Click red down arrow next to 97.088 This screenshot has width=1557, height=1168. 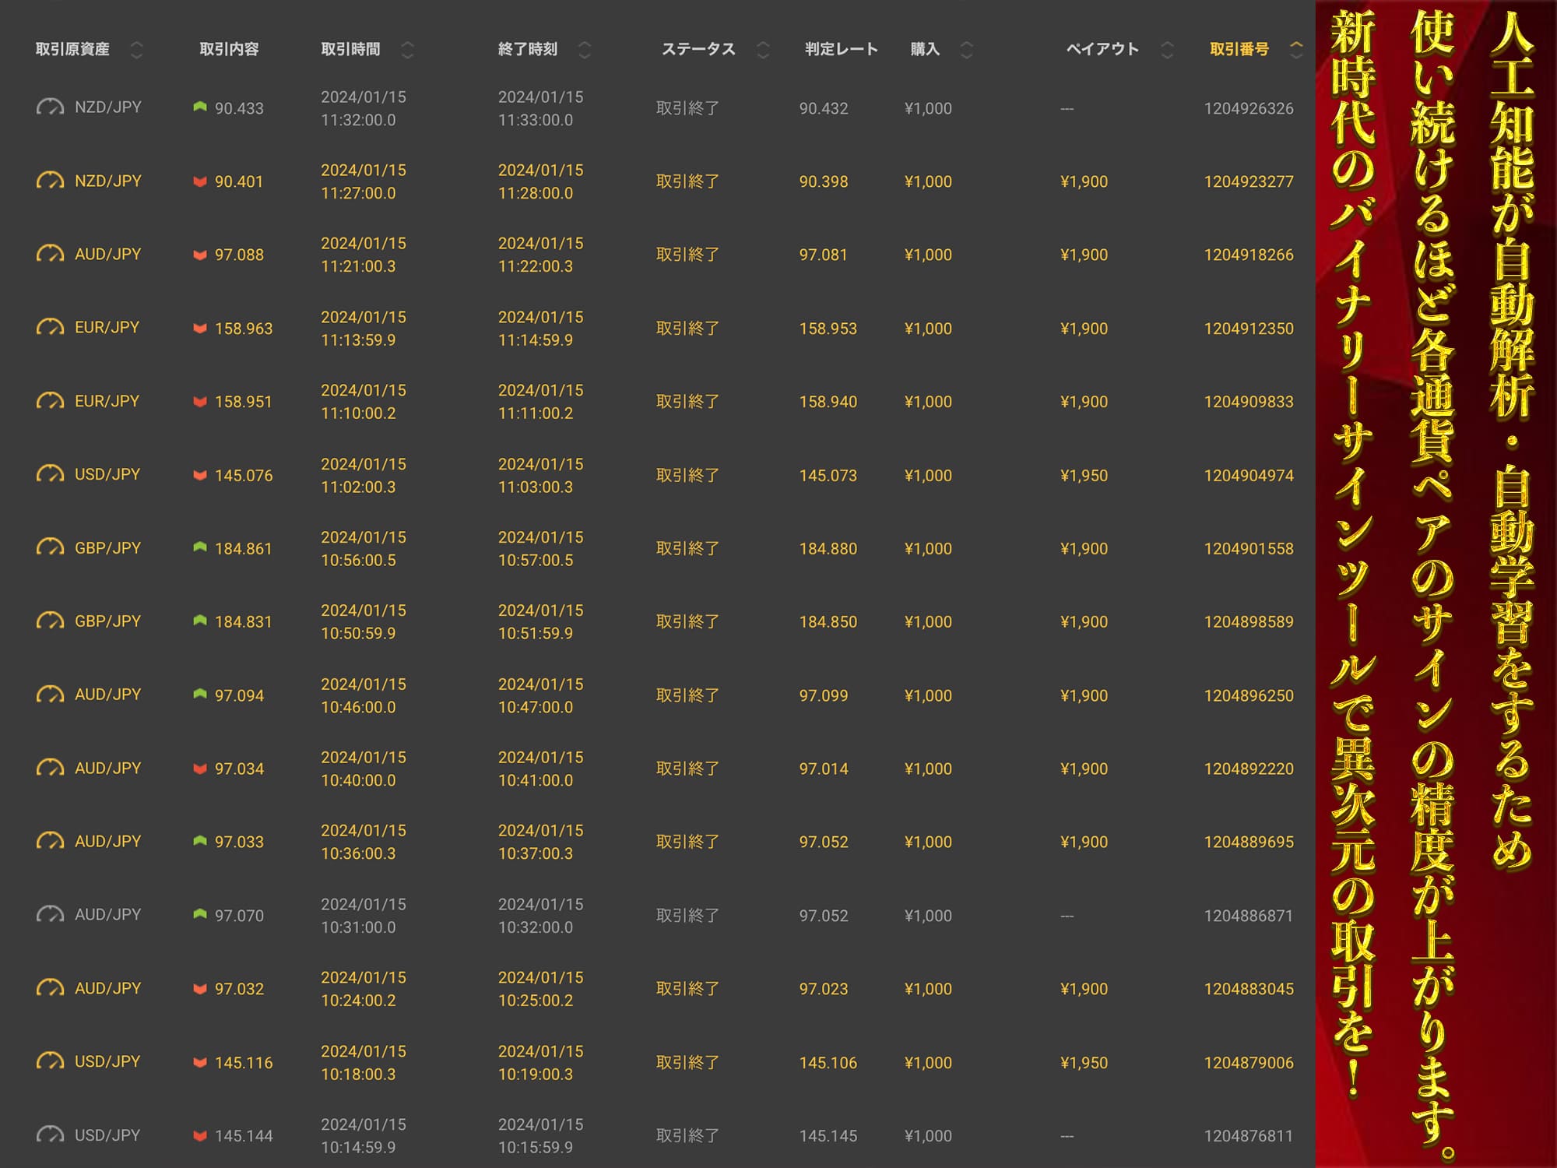coord(200,255)
